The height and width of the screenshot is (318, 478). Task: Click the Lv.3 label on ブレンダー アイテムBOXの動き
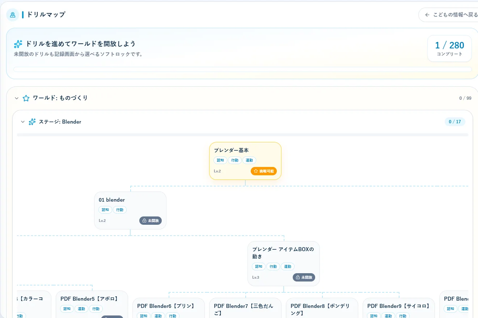(256, 278)
